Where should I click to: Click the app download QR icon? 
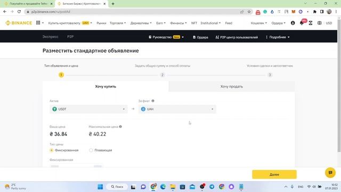[311, 23]
